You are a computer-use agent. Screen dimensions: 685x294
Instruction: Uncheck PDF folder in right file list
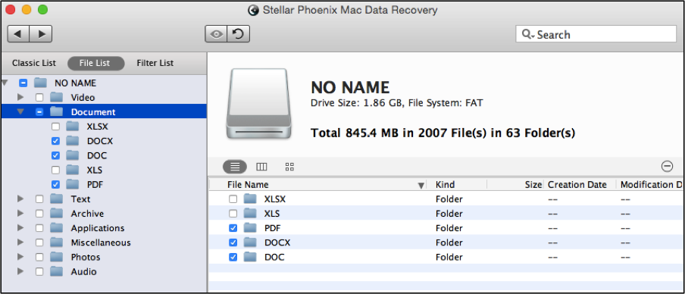coord(233,228)
